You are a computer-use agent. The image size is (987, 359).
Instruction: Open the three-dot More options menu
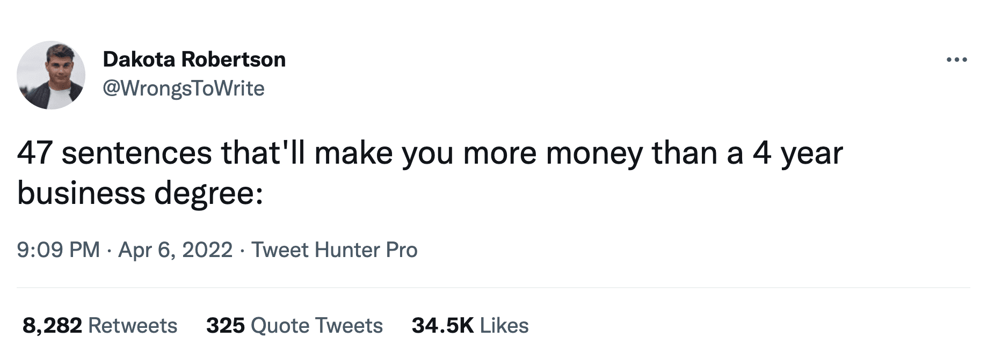[957, 60]
